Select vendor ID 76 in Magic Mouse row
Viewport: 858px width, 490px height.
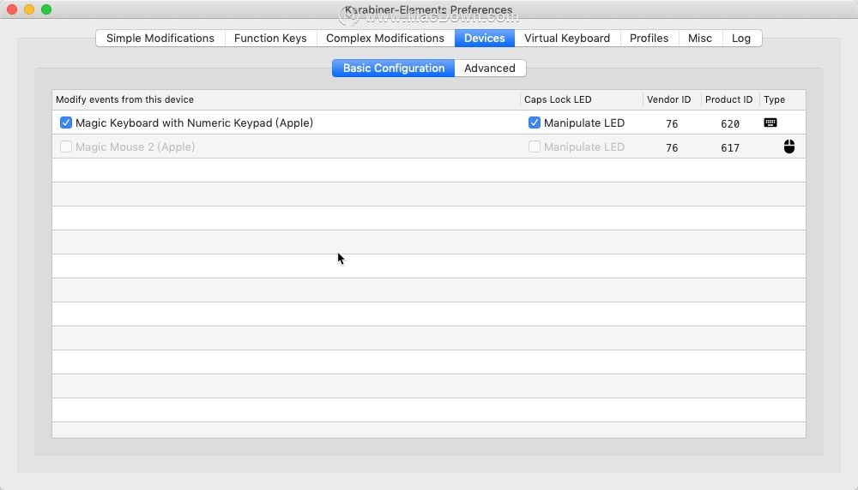pyautogui.click(x=672, y=147)
